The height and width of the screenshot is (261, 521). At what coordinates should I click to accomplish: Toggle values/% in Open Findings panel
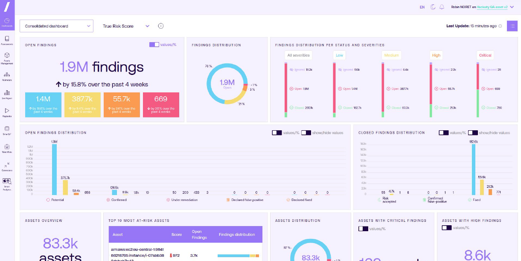click(x=154, y=45)
